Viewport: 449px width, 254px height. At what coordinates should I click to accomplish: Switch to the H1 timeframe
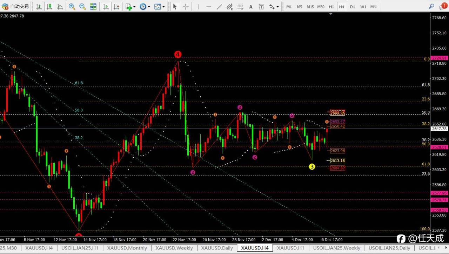[x=331, y=7]
